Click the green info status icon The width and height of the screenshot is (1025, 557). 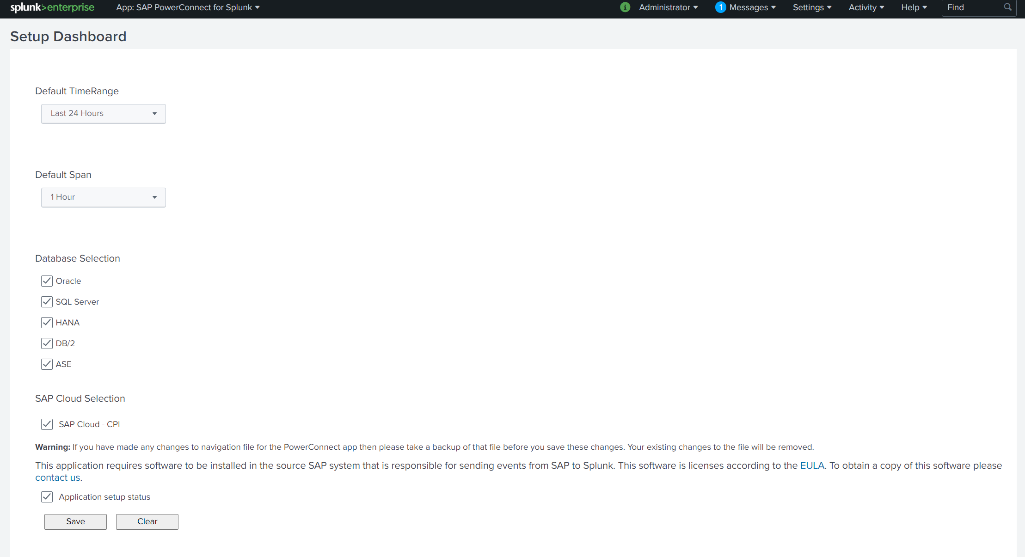(x=625, y=7)
